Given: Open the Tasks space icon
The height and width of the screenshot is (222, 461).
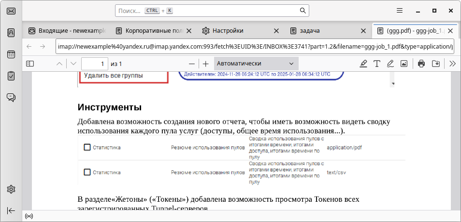Looking at the screenshot, I should (x=11, y=76).
